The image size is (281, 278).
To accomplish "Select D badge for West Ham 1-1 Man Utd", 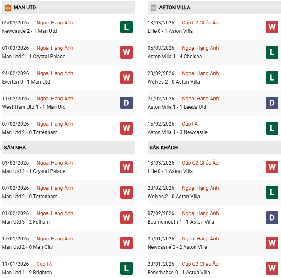I will [126, 103].
